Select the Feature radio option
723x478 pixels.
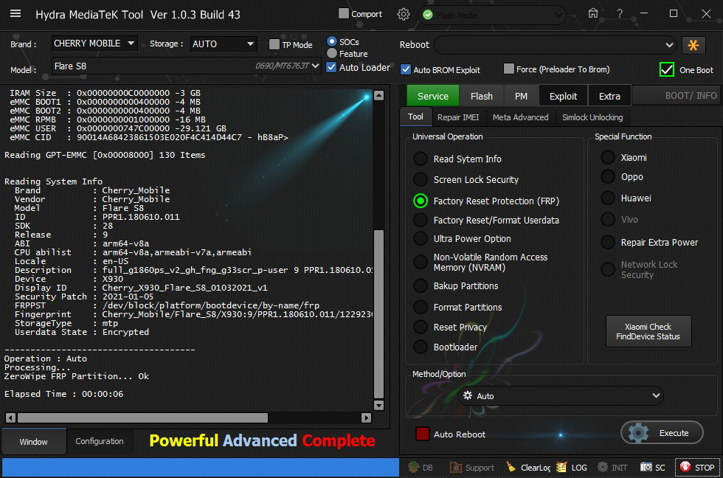click(x=331, y=53)
